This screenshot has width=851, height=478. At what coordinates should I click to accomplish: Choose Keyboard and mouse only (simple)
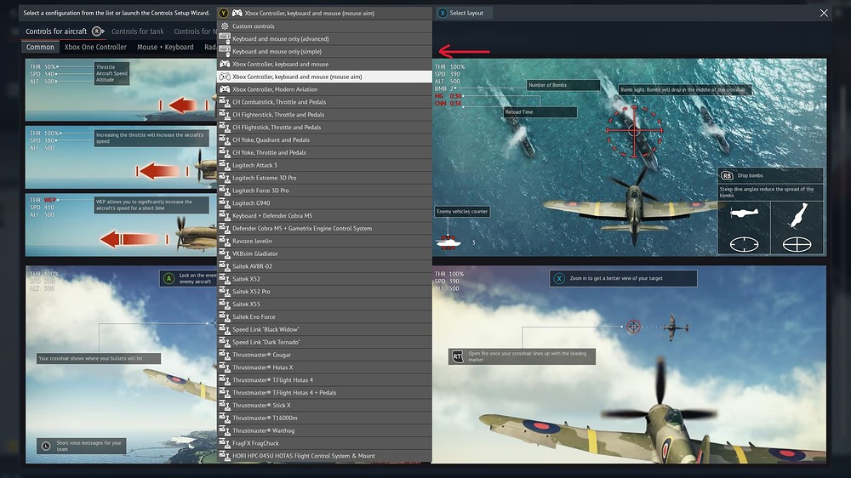coord(324,52)
